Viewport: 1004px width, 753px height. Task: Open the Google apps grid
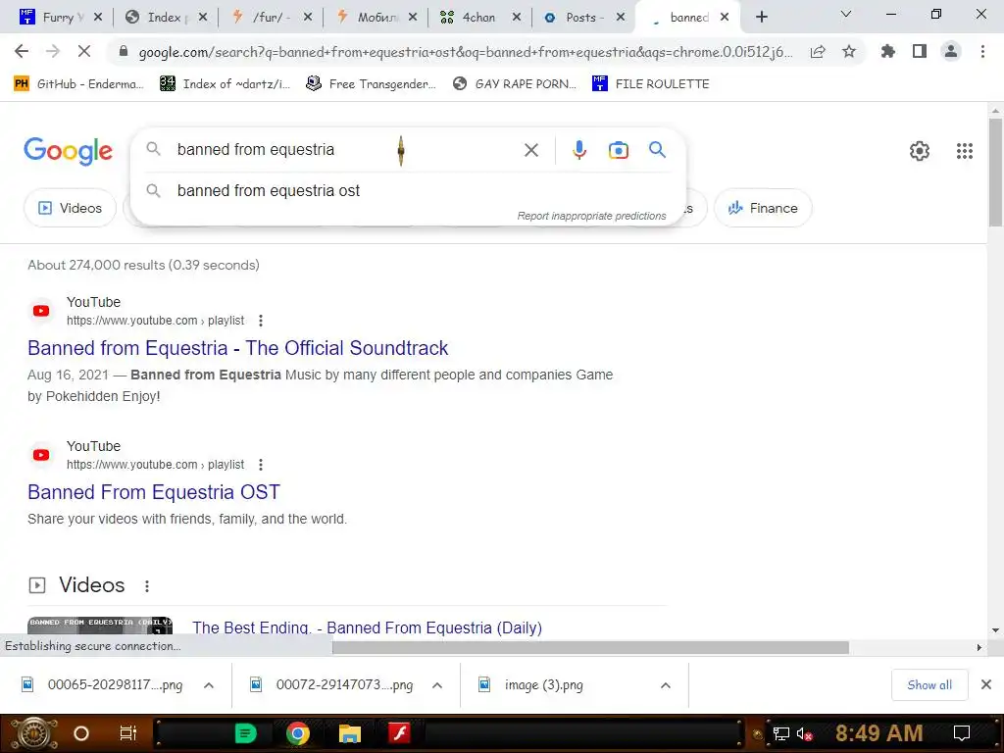click(x=965, y=151)
